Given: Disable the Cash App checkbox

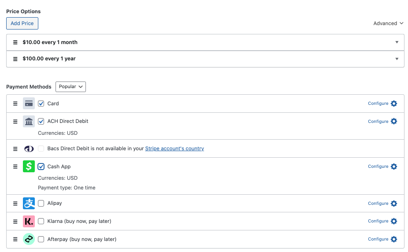Looking at the screenshot, I should coord(41,167).
